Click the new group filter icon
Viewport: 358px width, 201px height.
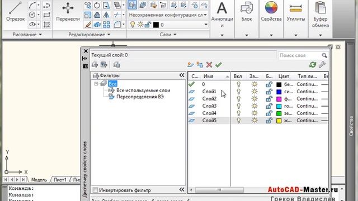pyautogui.click(x=104, y=65)
